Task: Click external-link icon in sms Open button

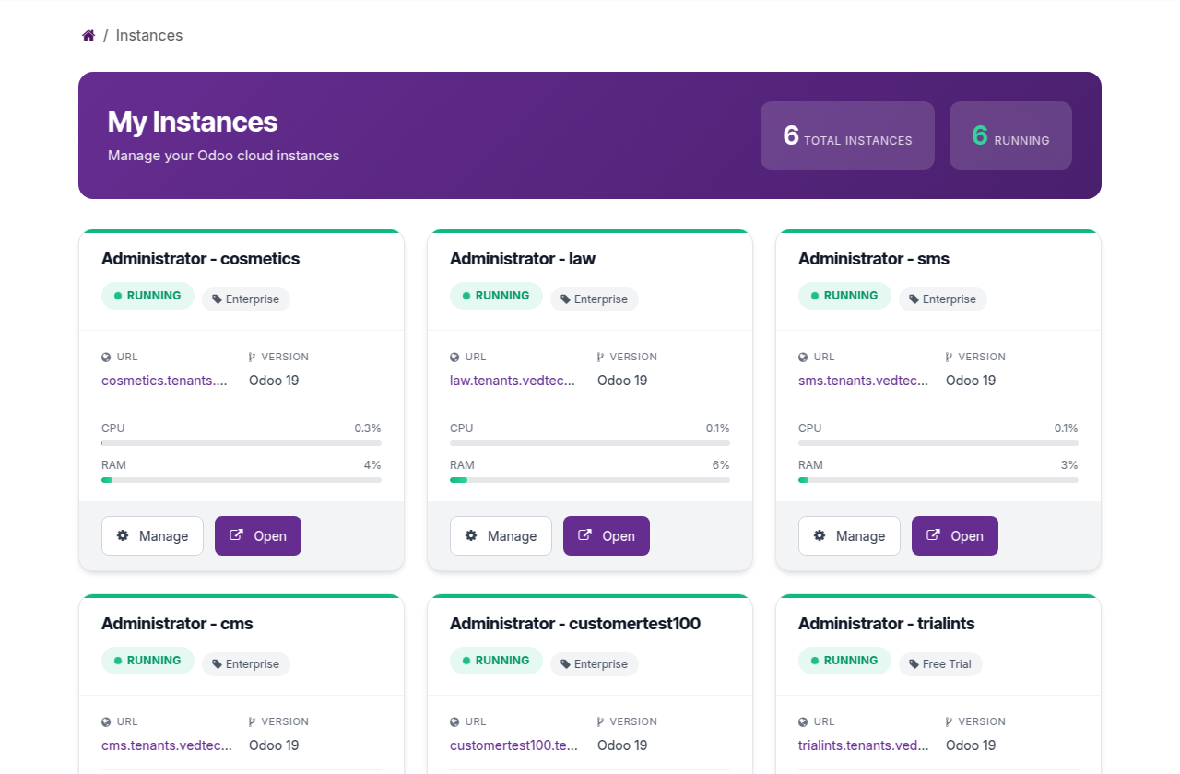Action: 933,535
